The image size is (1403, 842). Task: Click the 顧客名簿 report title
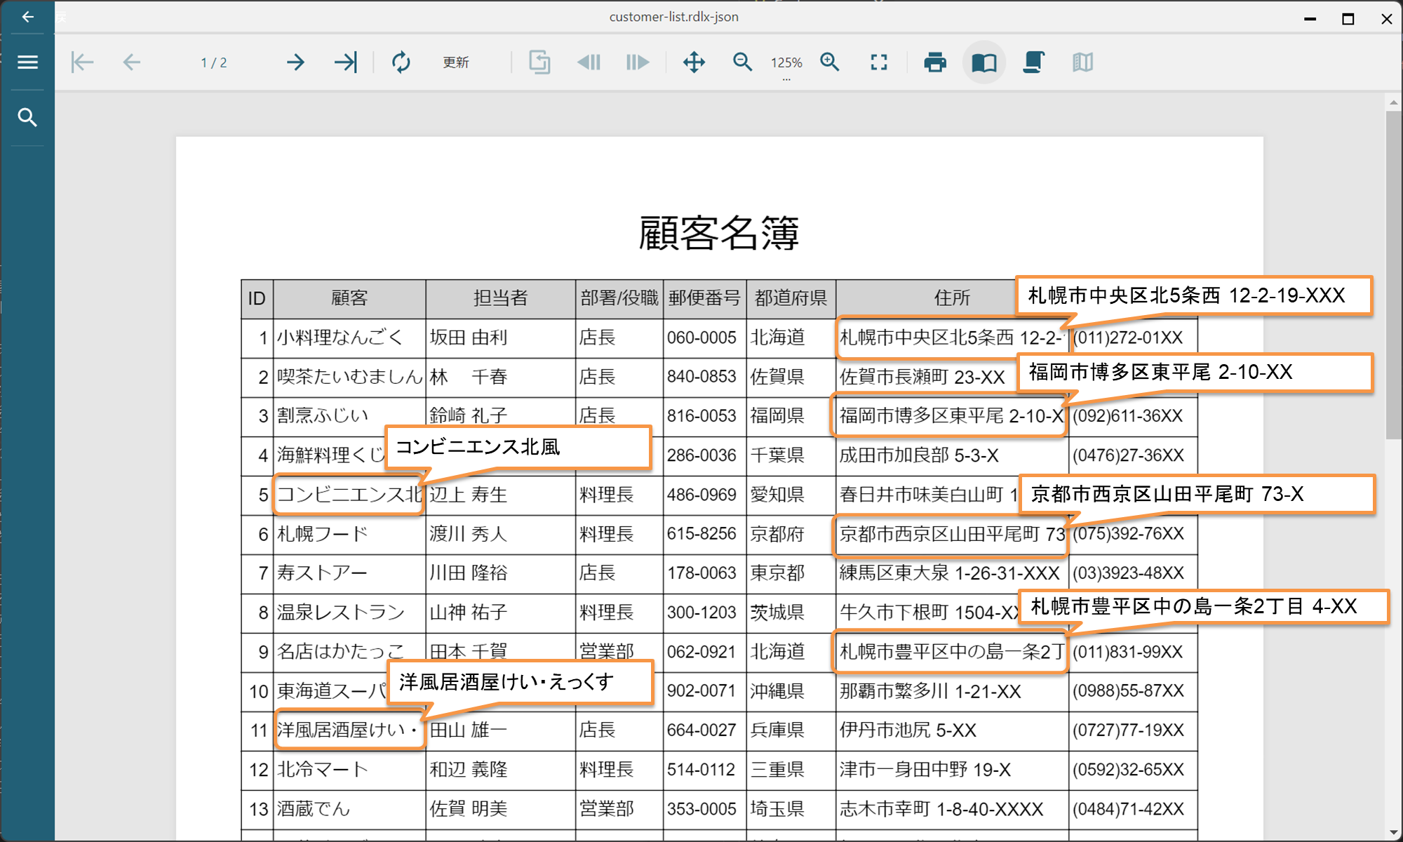click(x=719, y=233)
